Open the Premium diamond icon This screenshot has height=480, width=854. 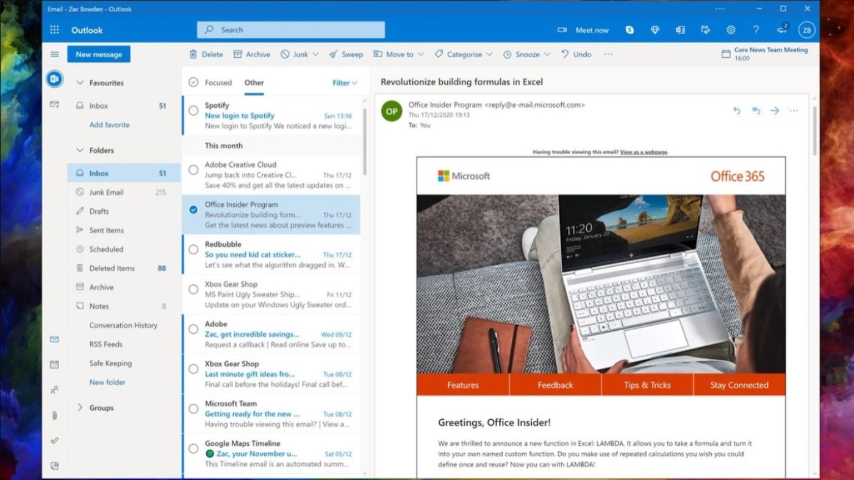click(655, 30)
